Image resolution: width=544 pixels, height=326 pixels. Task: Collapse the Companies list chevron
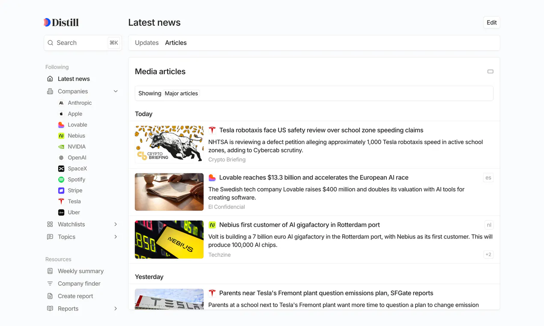coord(116,91)
